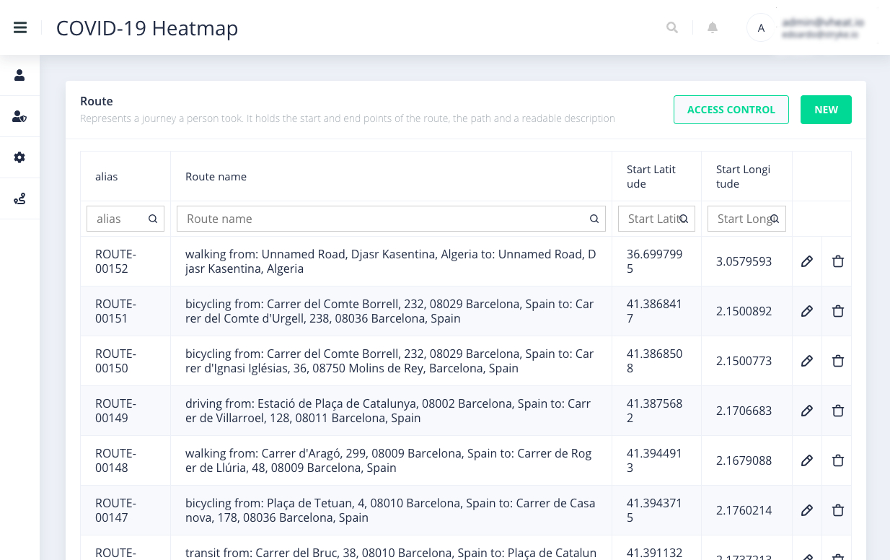The height and width of the screenshot is (560, 890).
Task: Open the user permissions sidebar icon
Action: click(x=19, y=116)
